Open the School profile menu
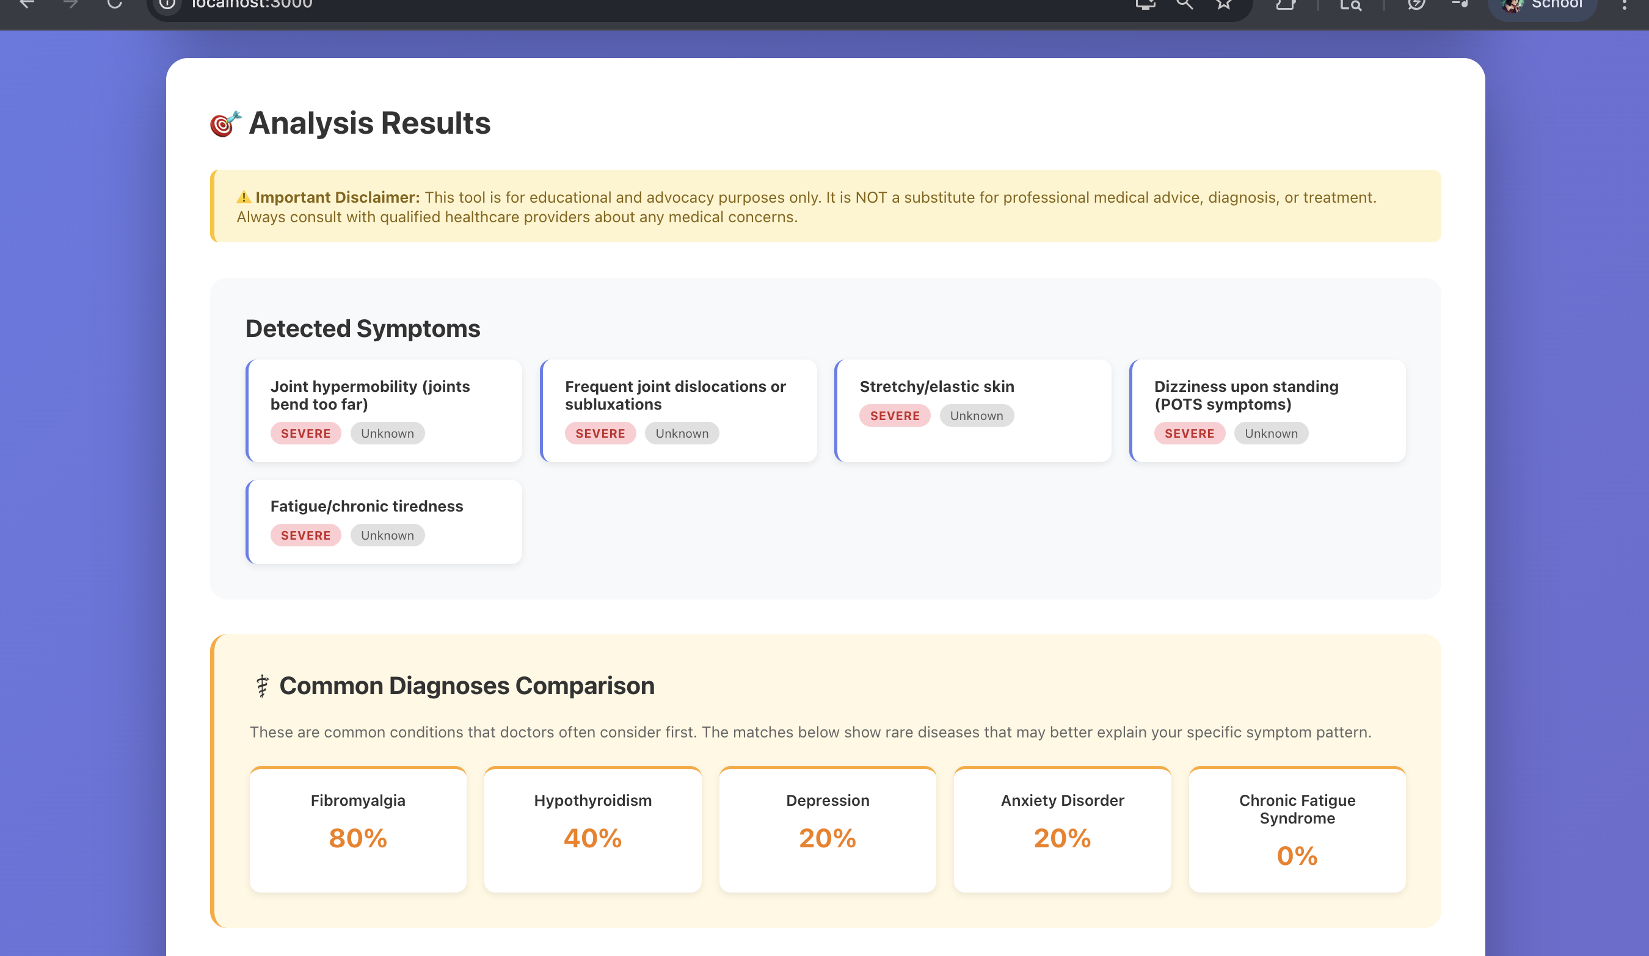The width and height of the screenshot is (1649, 956). click(1543, 5)
